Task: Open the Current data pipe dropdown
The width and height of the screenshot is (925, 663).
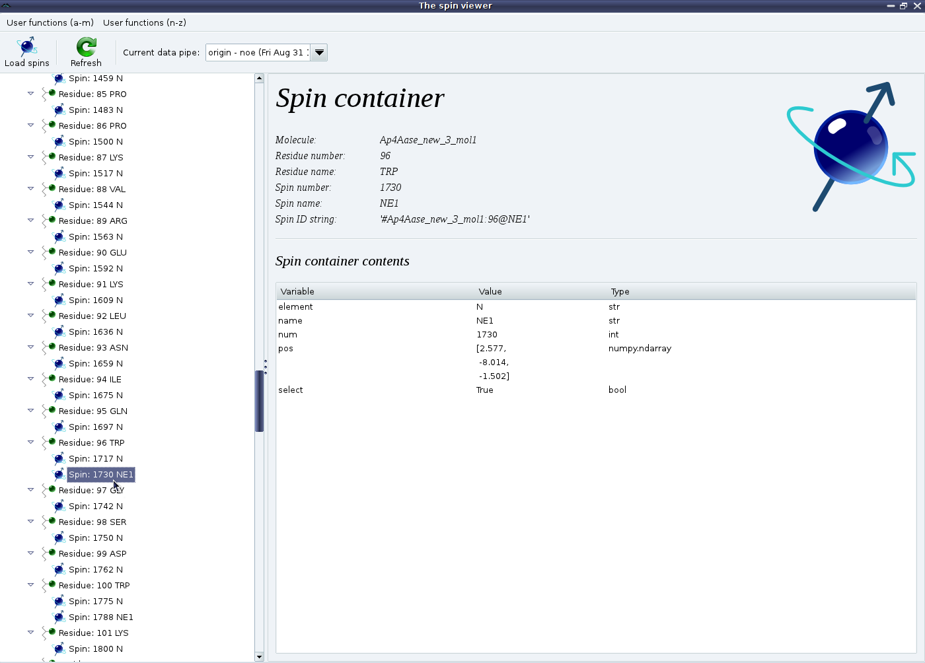Action: [319, 53]
